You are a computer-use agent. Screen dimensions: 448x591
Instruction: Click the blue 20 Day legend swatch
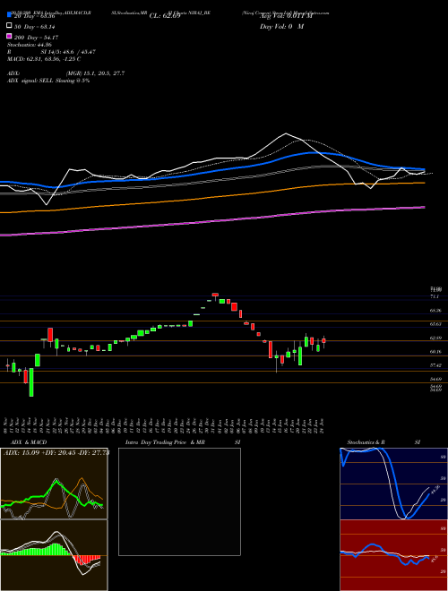coord(9,14)
